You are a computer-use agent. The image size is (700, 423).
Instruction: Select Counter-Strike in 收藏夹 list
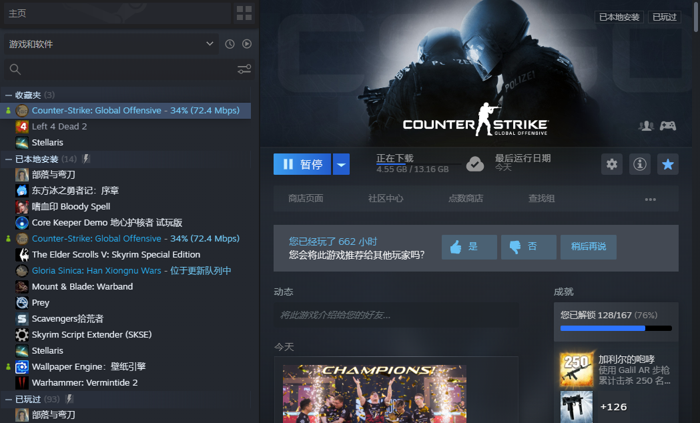(125, 110)
